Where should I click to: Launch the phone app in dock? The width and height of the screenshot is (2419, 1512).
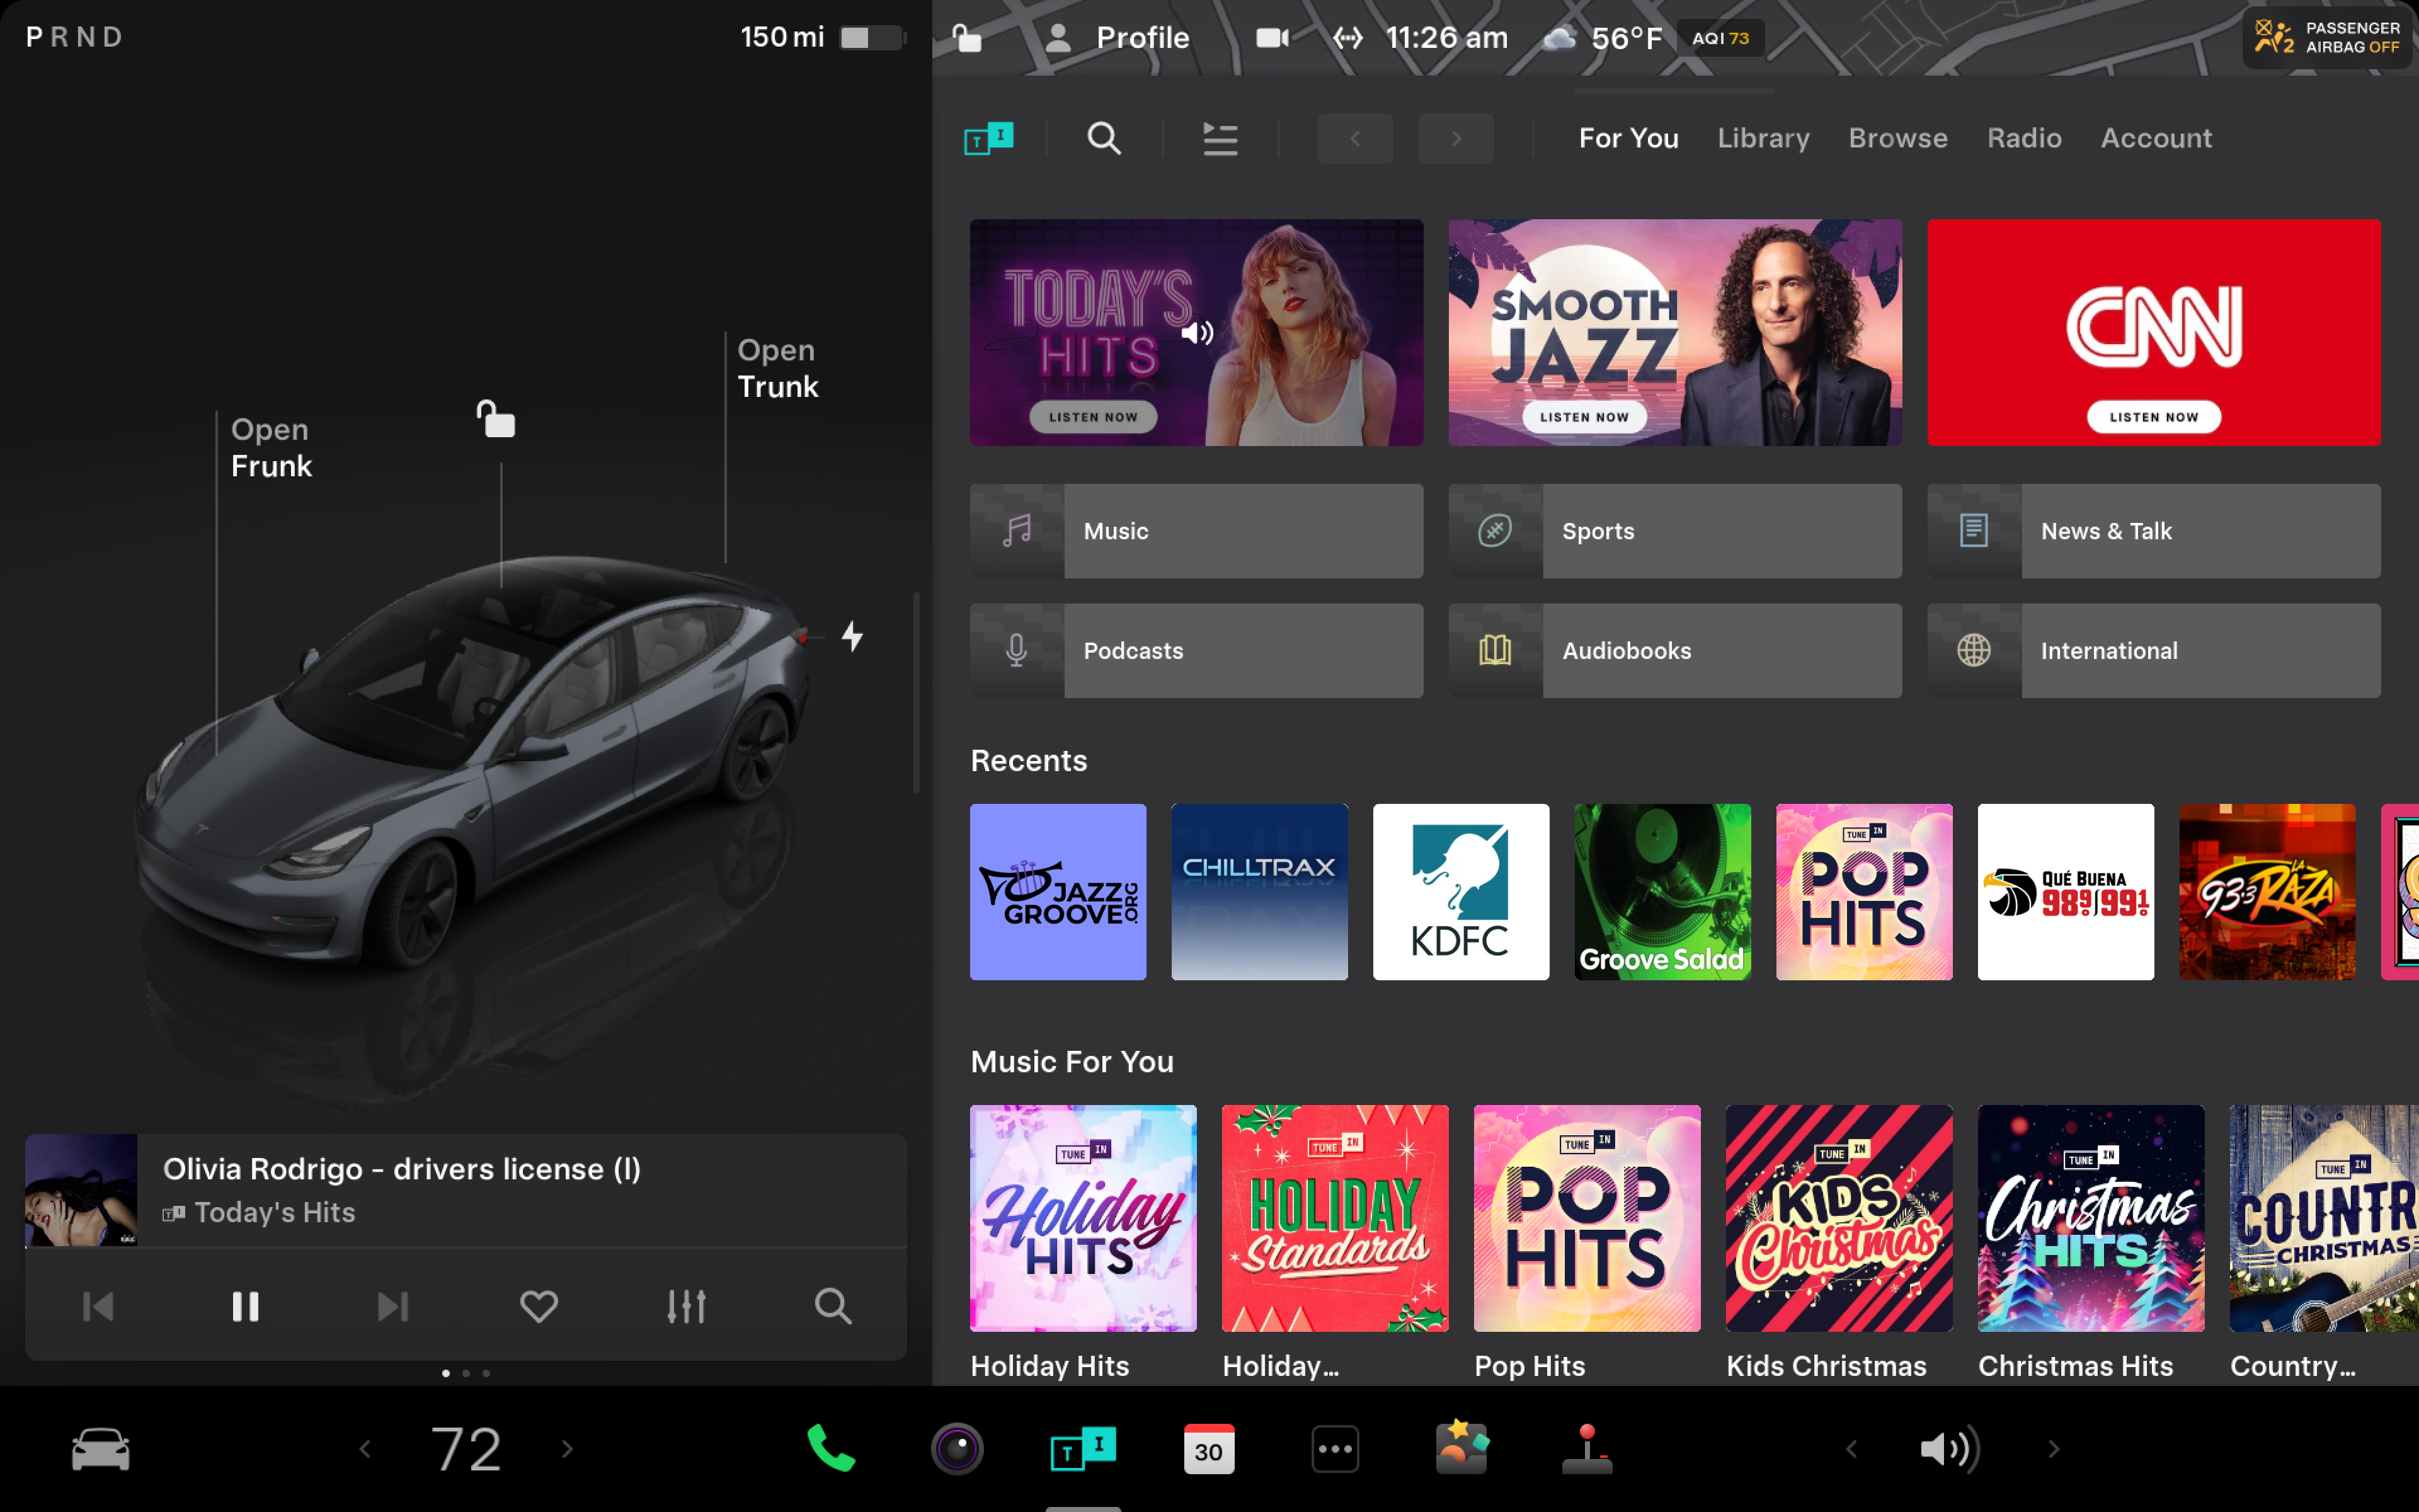click(x=831, y=1448)
